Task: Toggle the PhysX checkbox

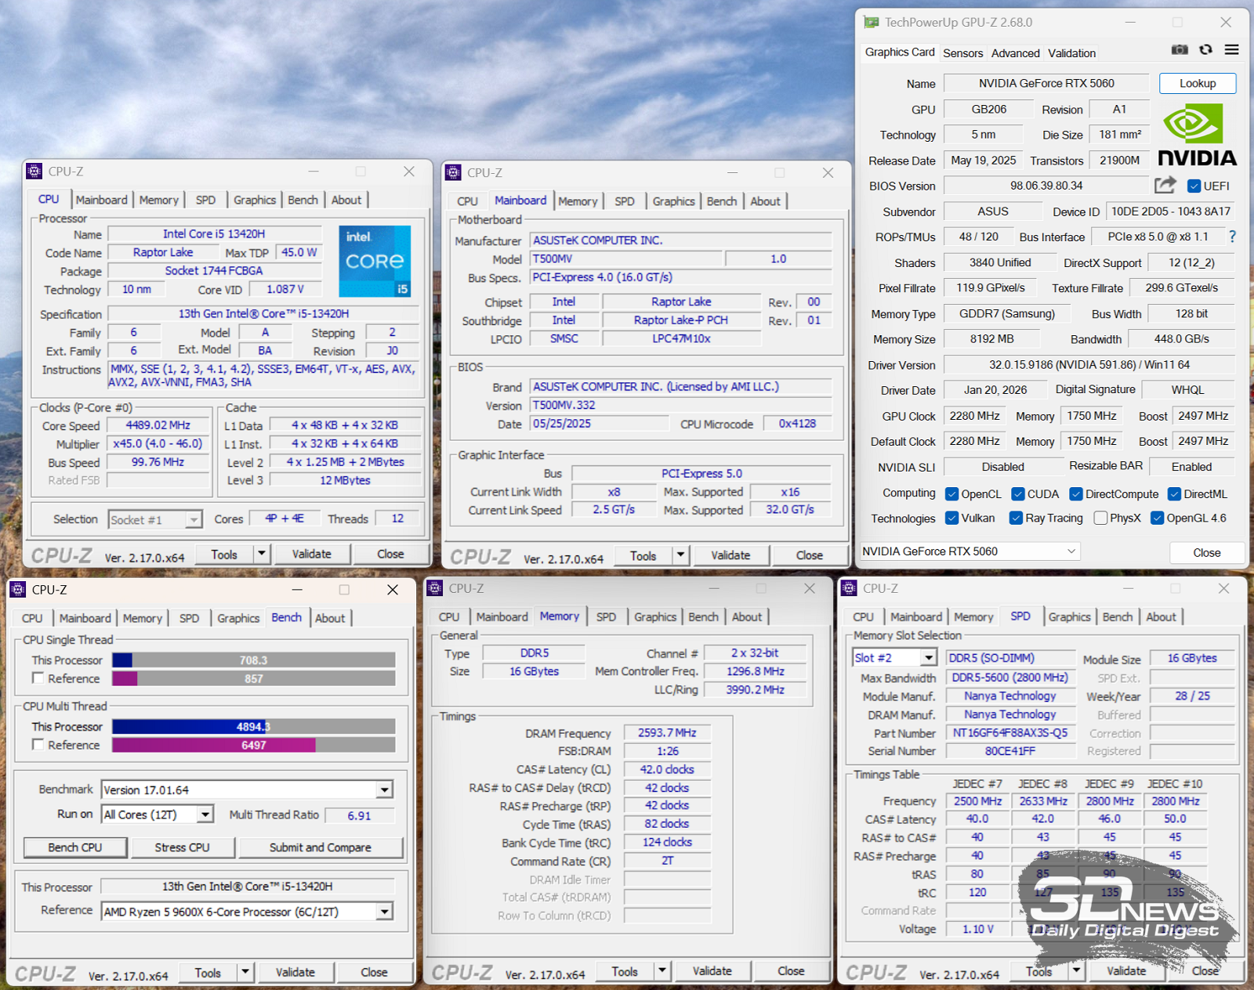Action: [1100, 518]
